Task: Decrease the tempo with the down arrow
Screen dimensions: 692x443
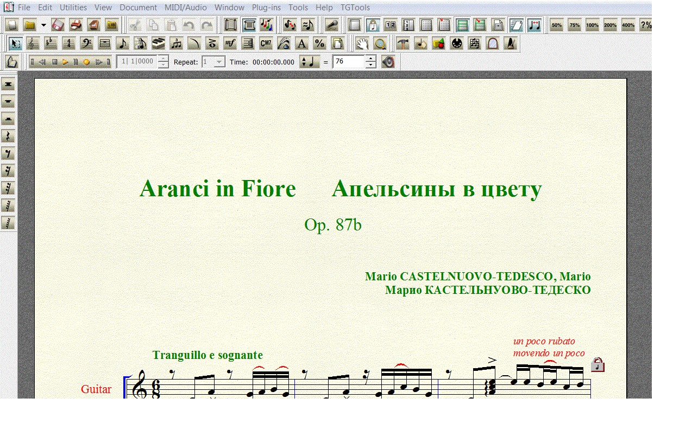Action: click(370, 65)
